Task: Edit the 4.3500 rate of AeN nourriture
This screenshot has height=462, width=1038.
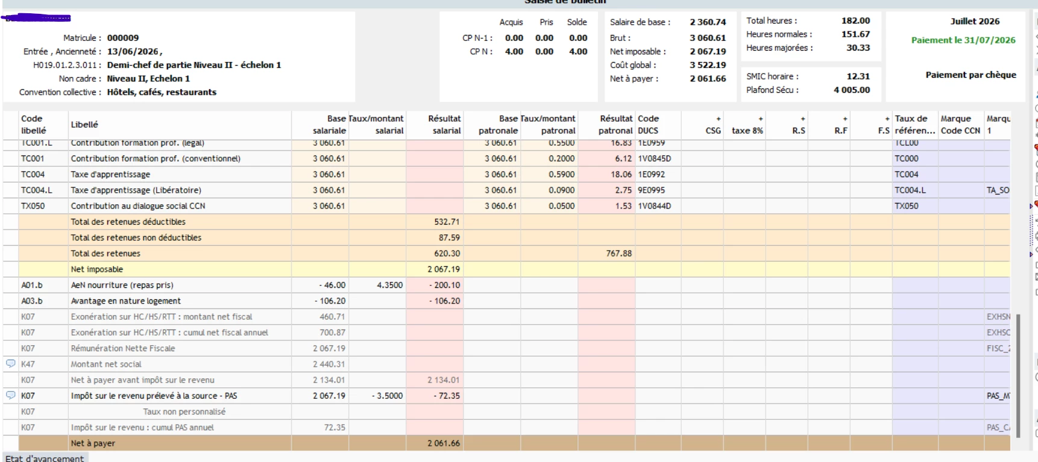Action: [x=377, y=285]
